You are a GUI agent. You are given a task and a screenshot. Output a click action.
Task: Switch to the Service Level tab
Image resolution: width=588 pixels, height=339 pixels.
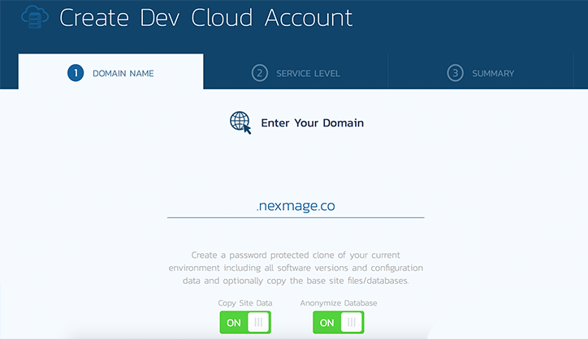click(296, 73)
